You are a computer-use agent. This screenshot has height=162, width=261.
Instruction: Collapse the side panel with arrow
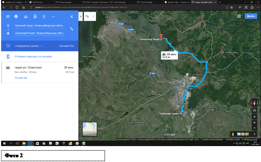coord(81,17)
